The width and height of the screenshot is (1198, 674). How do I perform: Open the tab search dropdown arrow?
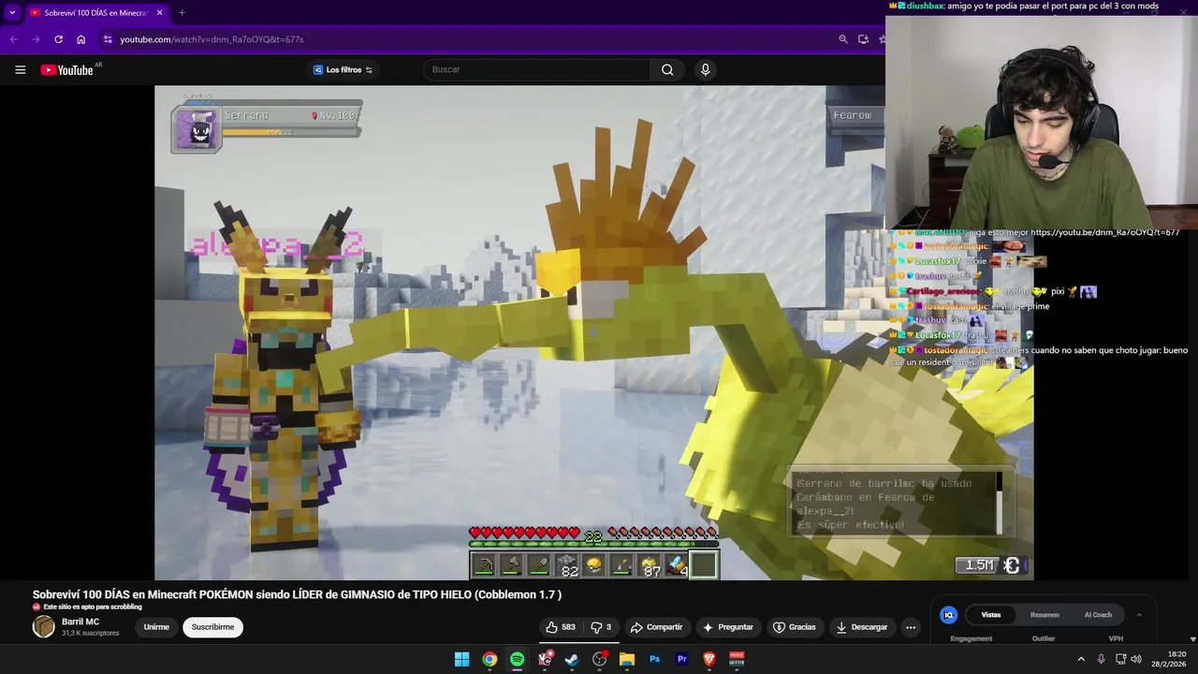coord(12,13)
